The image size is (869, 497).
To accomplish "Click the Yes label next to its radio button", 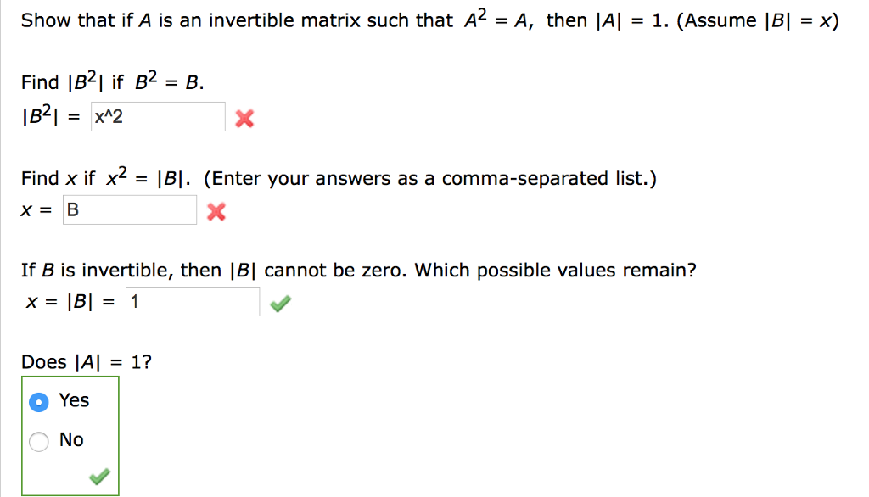I will pyautogui.click(x=74, y=400).
